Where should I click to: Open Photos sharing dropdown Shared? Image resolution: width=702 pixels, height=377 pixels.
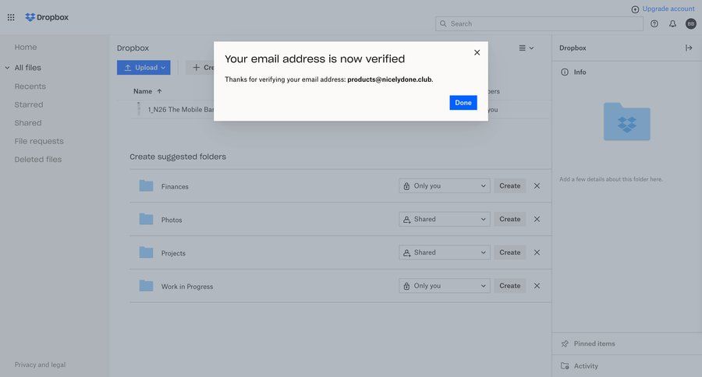tap(444, 219)
